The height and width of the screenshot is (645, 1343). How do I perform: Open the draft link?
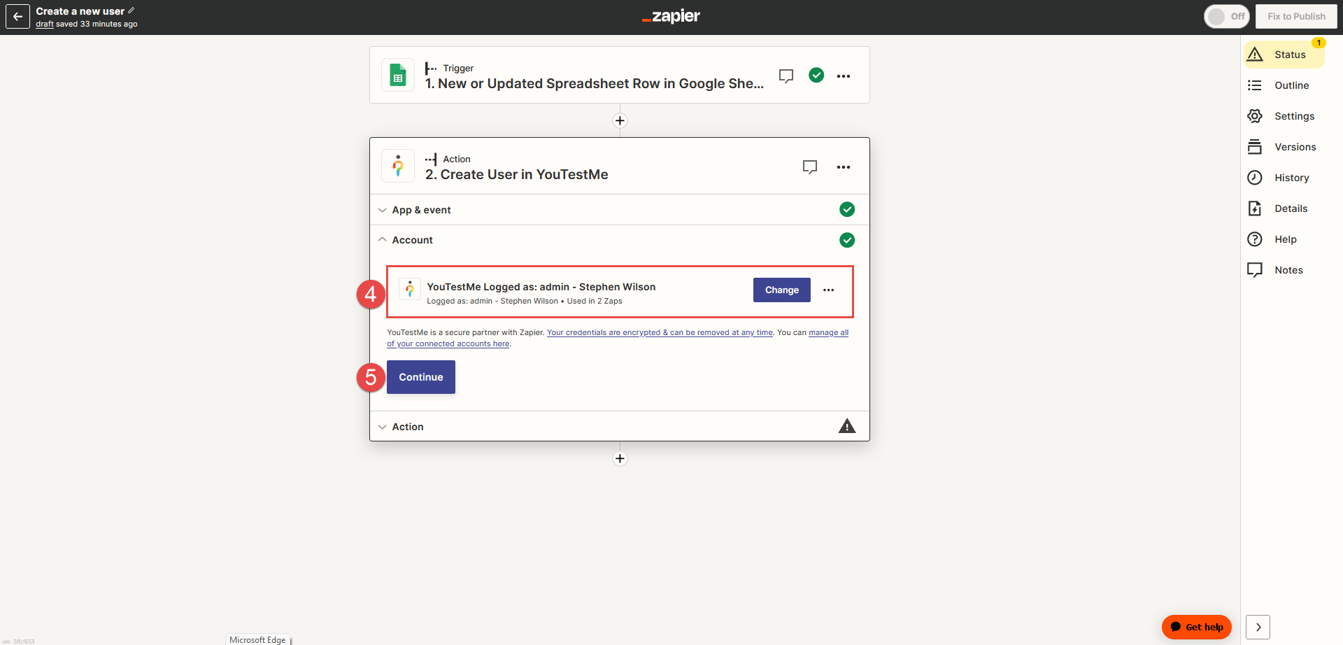(x=45, y=24)
